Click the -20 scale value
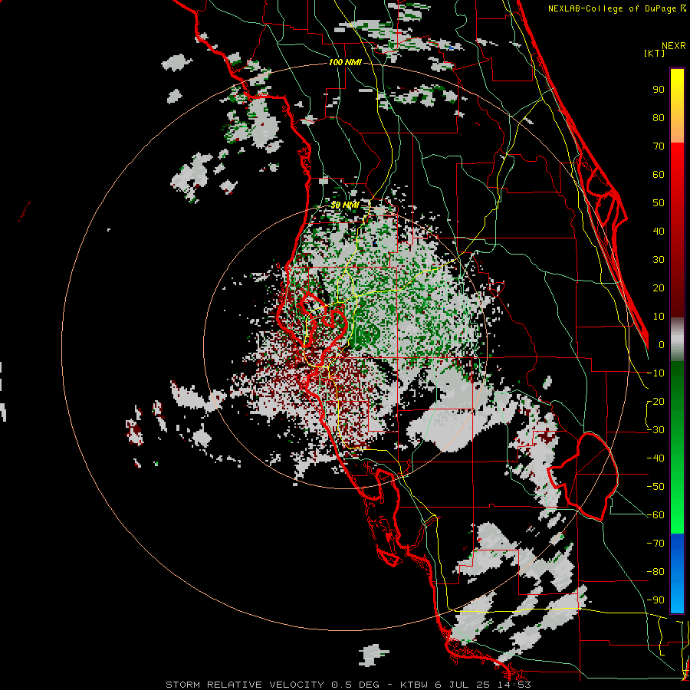This screenshot has height=690, width=690. 655,401
